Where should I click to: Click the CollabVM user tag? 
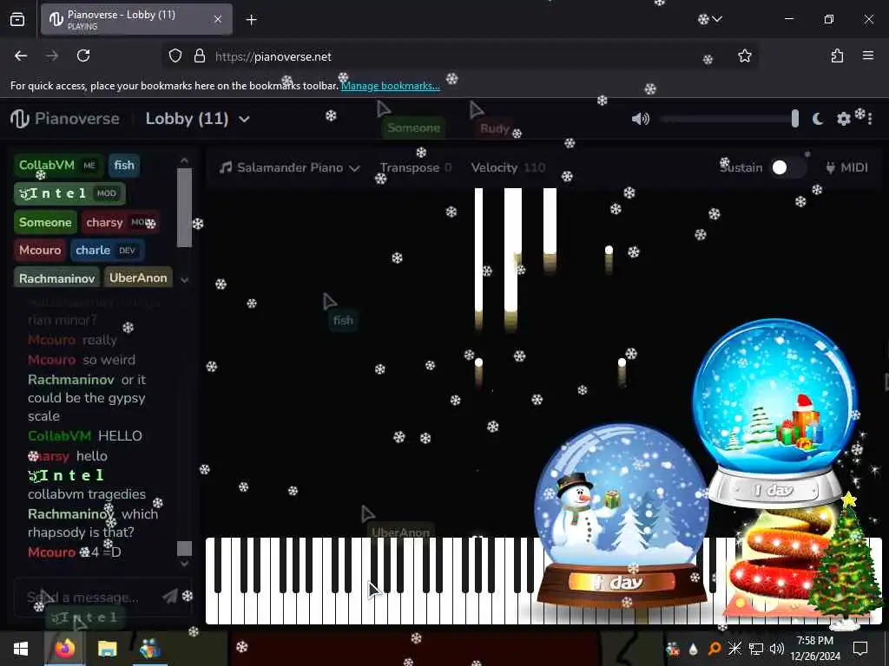58,166
